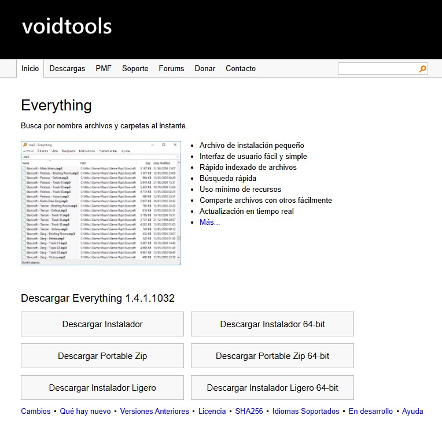Download the Portable Zip 64-bit

pyautogui.click(x=272, y=356)
